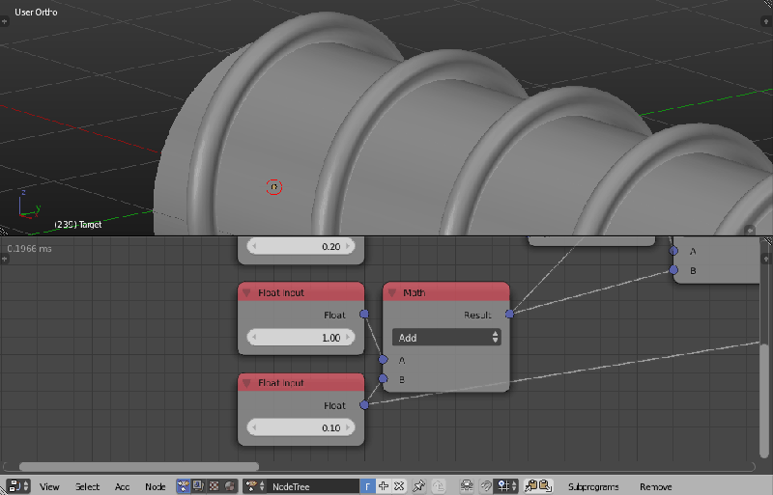Viewport: 773px width, 495px height.
Task: Click Float output socket of 0.10 node
Action: coord(364,405)
